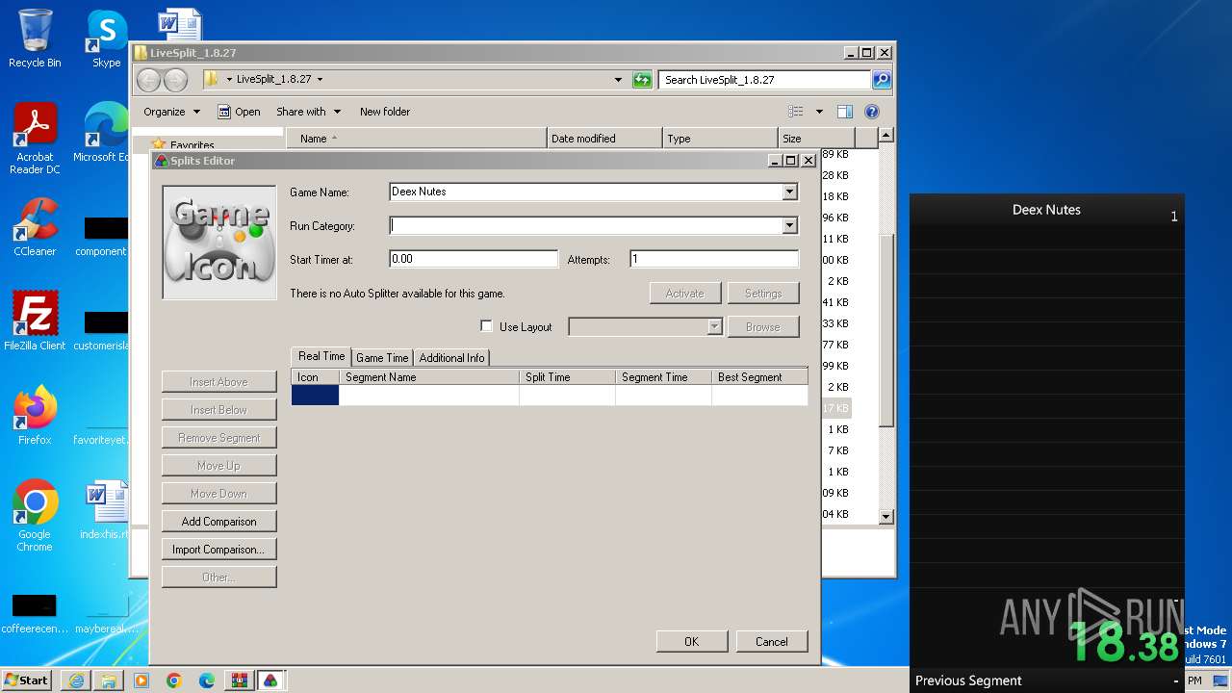Screen dimensions: 1232x693
Task: Toggle the Explorer preview pane icon
Action: pos(844,112)
